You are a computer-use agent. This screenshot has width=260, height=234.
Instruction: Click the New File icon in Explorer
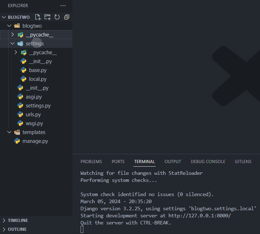38,17
